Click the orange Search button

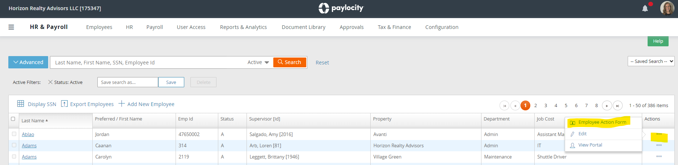pos(290,62)
